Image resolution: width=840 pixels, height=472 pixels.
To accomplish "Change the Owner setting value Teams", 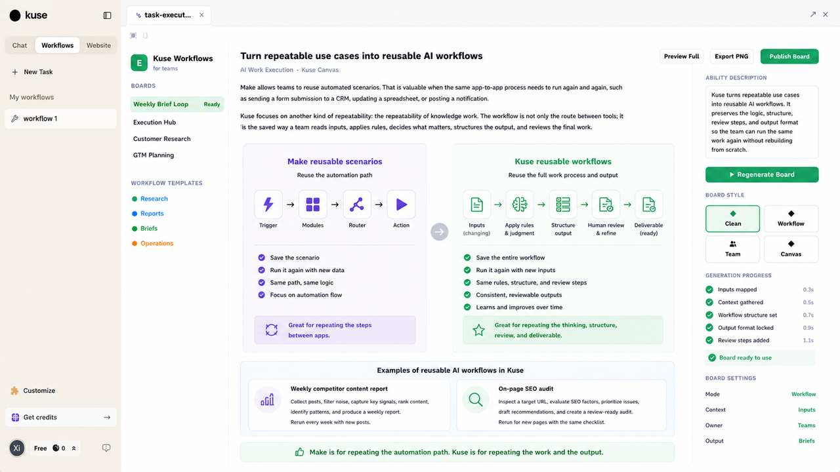I will tap(807, 425).
